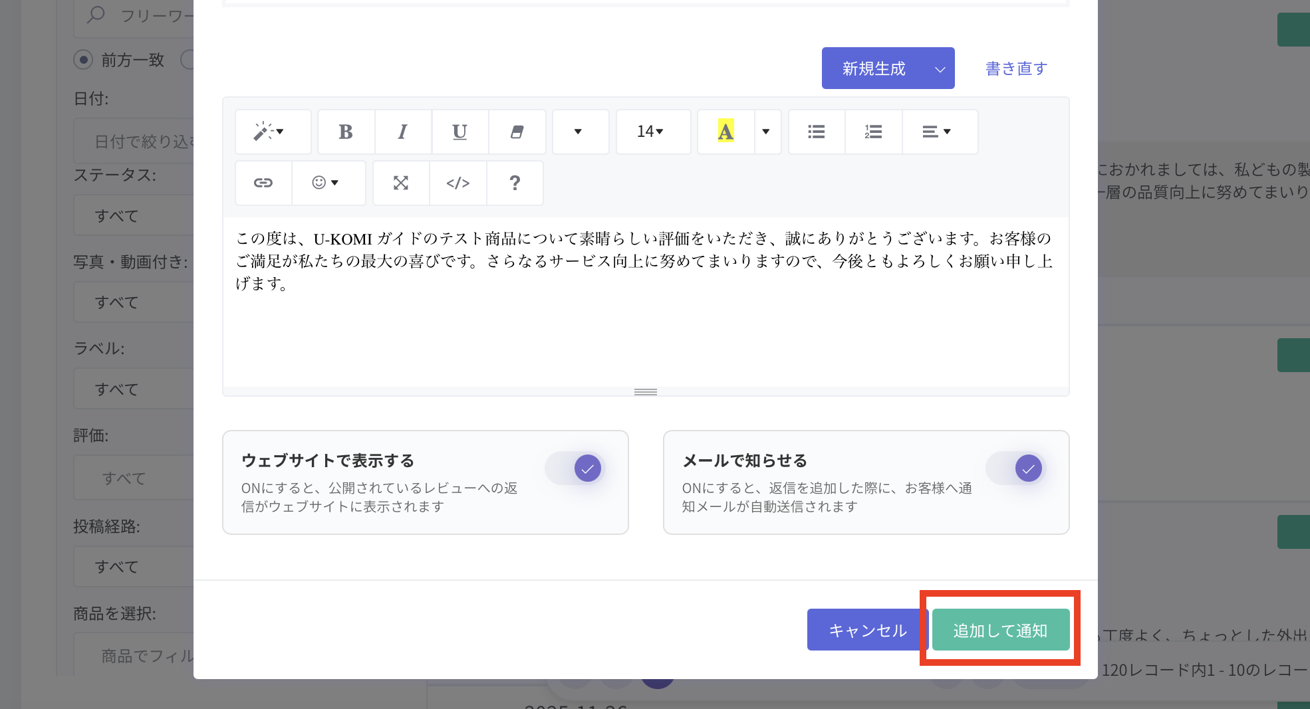Viewport: 1310px width, 709px height.
Task: Underline the selected reply text
Action: pyautogui.click(x=459, y=132)
